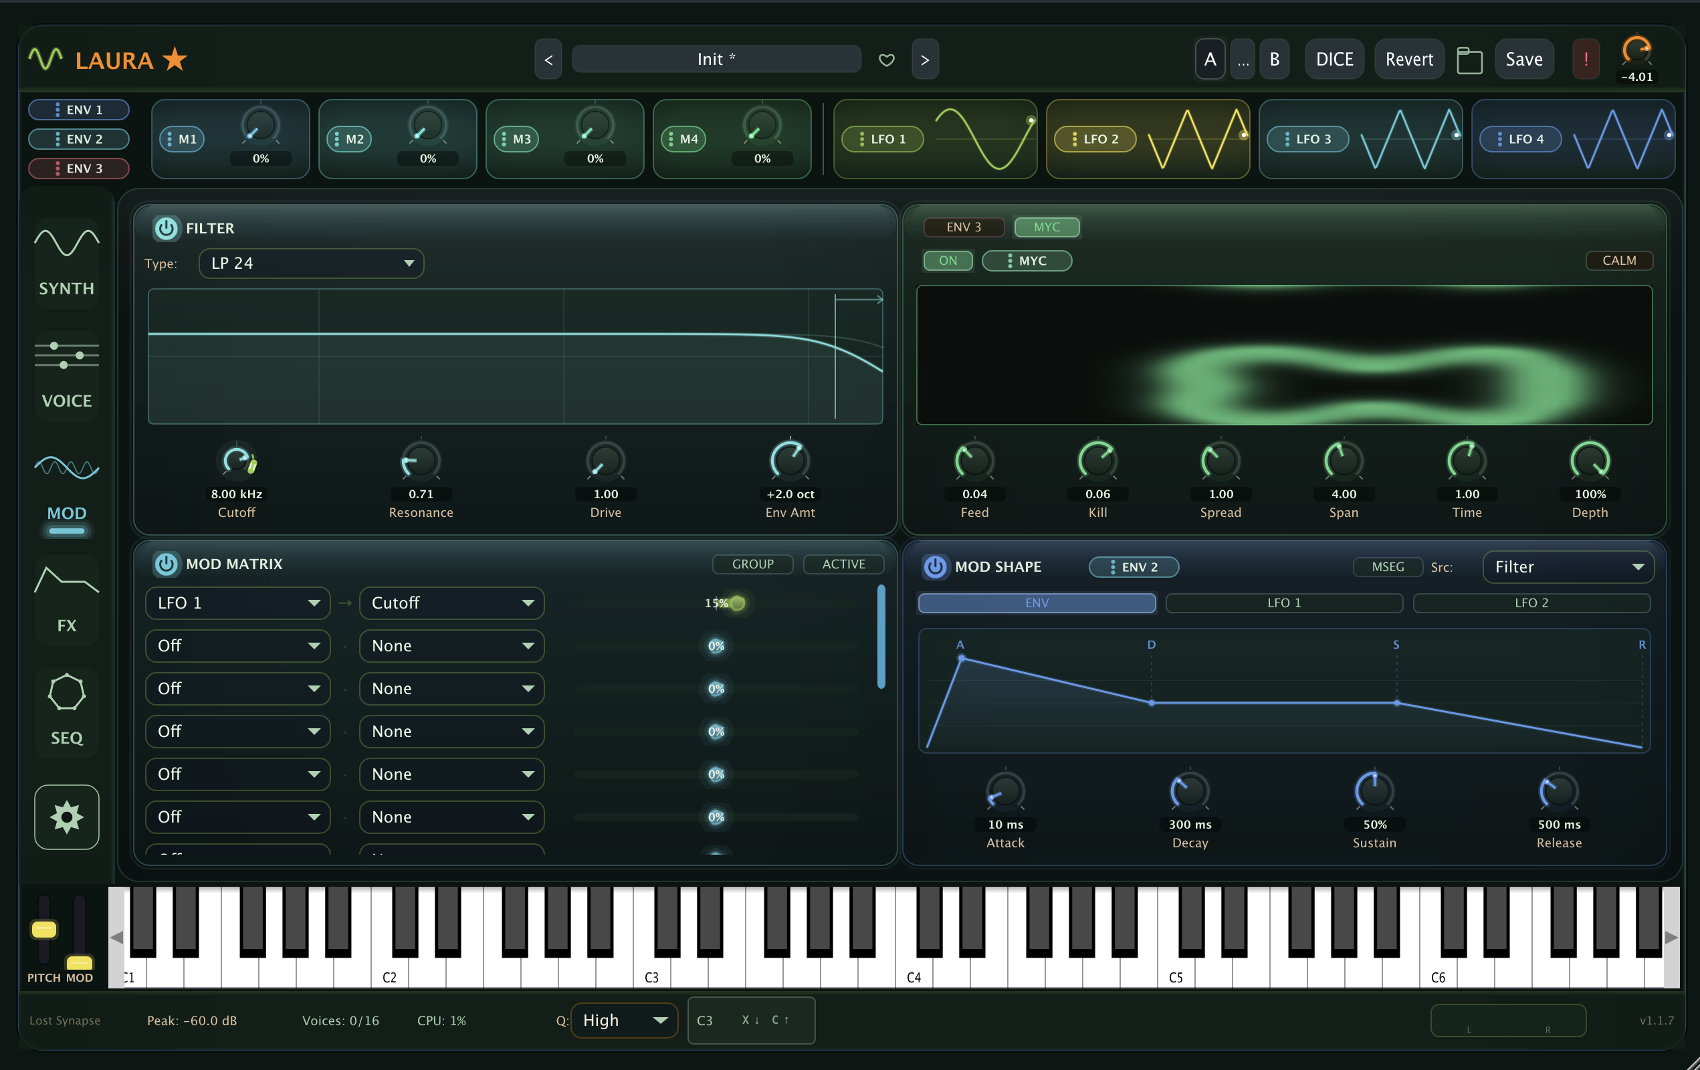
Task: Click the Revert button
Action: [x=1408, y=60]
